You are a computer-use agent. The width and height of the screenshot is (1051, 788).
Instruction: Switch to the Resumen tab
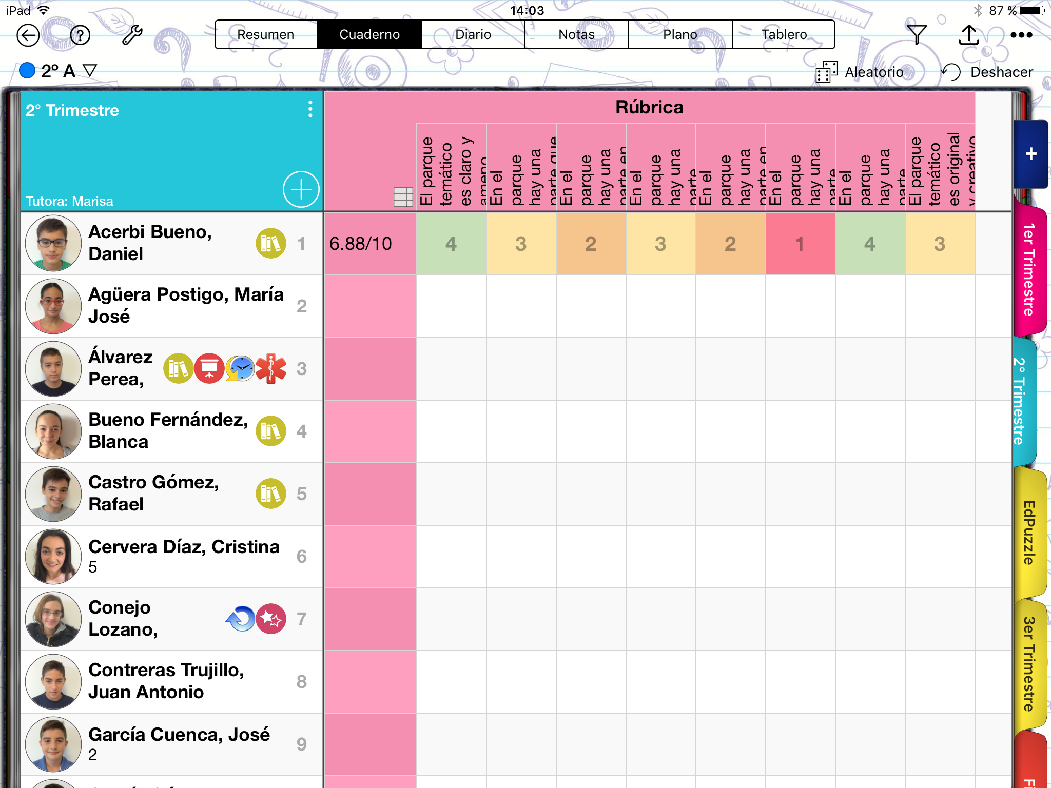point(266,34)
